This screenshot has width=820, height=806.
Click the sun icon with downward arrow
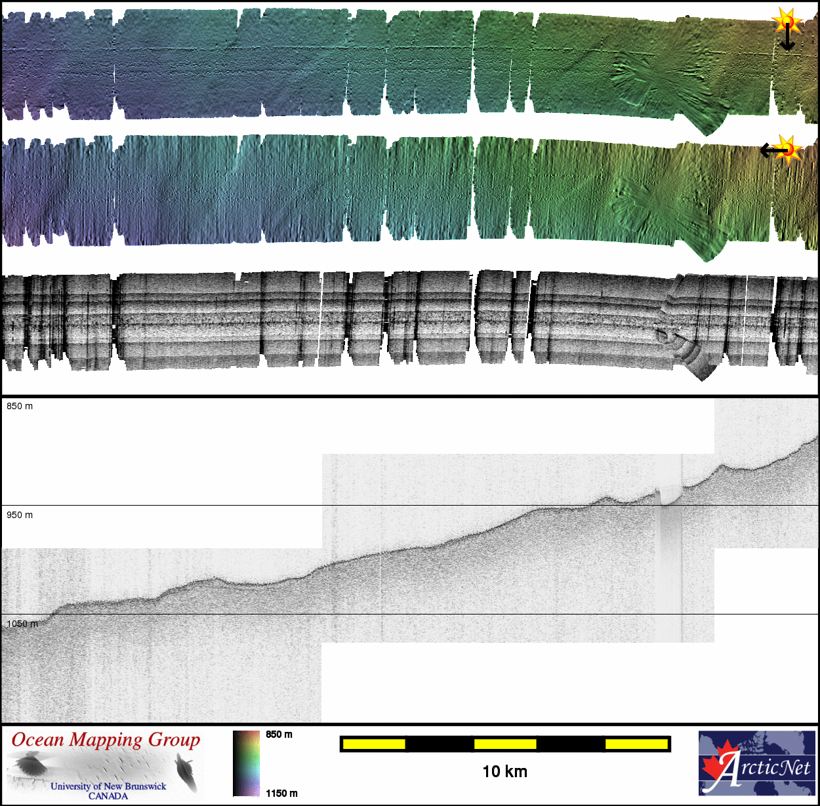786,20
